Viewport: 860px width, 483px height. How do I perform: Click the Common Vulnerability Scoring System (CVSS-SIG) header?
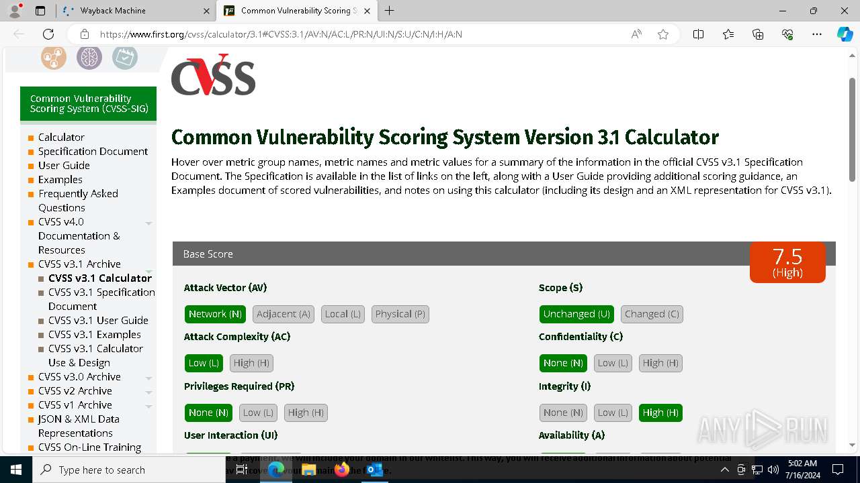(88, 103)
